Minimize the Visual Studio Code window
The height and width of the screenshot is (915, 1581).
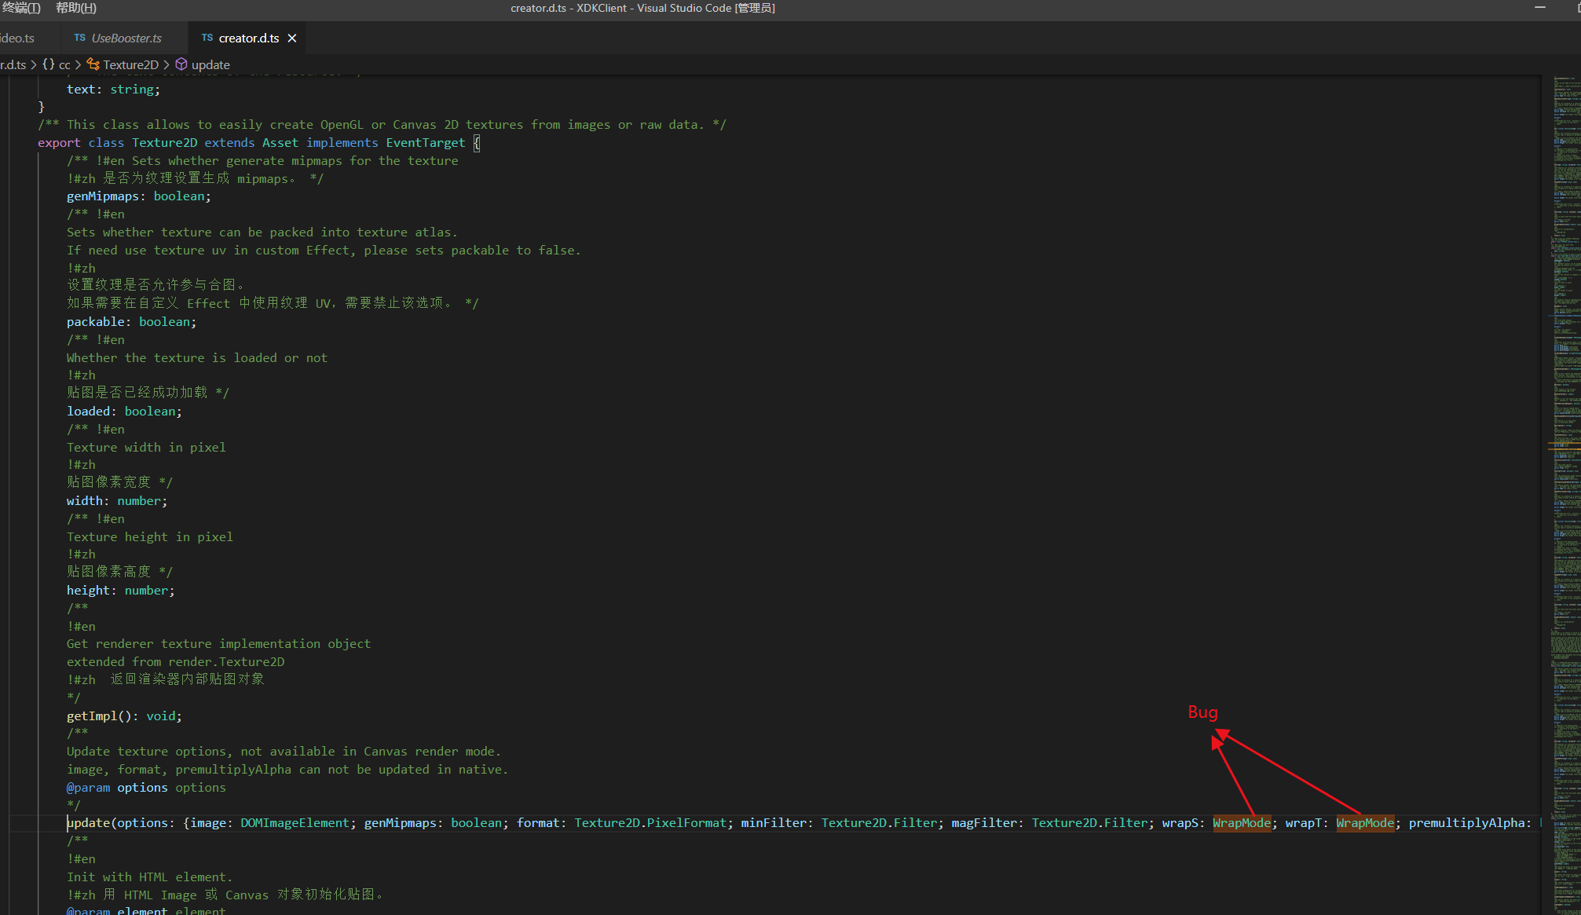(x=1540, y=8)
